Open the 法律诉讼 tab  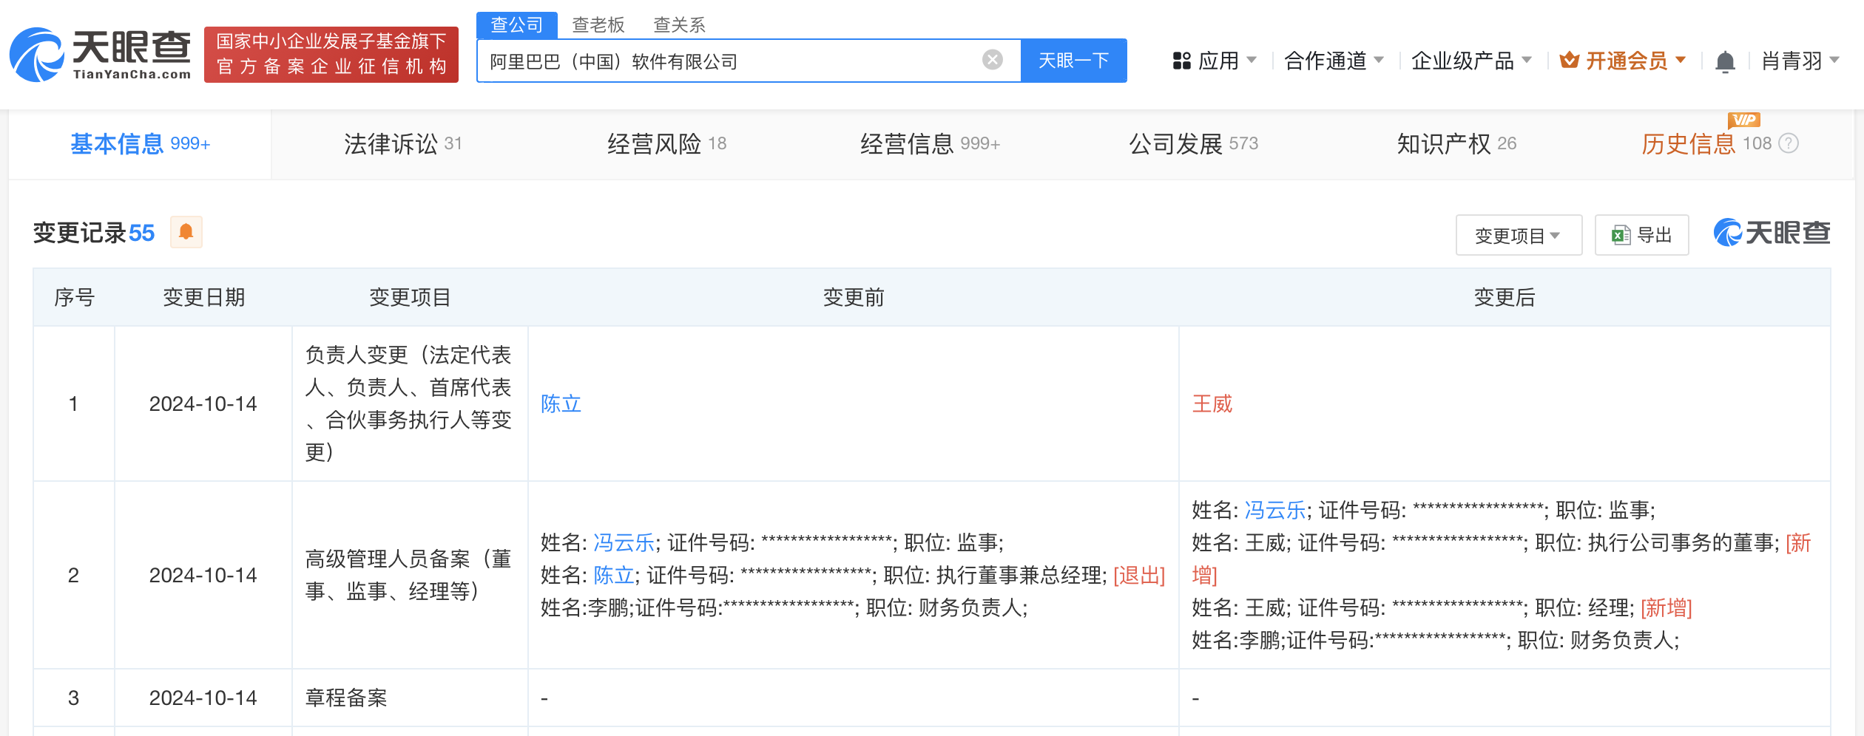tap(403, 144)
